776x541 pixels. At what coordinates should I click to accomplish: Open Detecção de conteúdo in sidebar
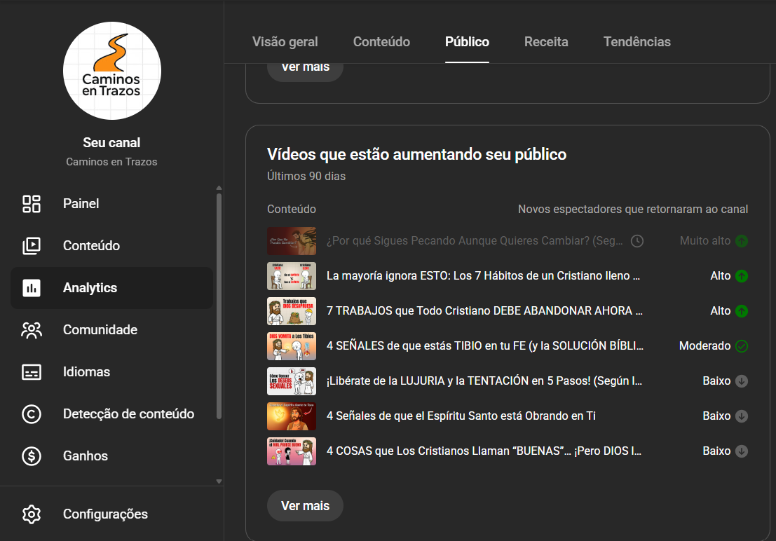pyautogui.click(x=112, y=414)
